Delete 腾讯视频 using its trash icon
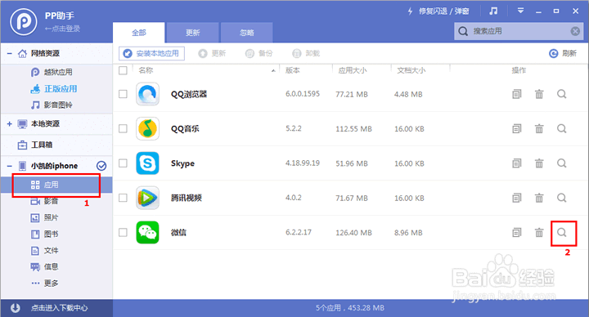Image resolution: width=589 pixels, height=317 pixels. click(539, 198)
